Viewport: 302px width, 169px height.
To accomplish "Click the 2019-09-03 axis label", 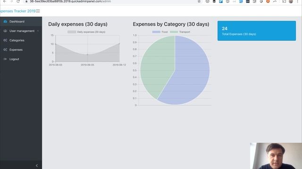I will click(56, 65).
